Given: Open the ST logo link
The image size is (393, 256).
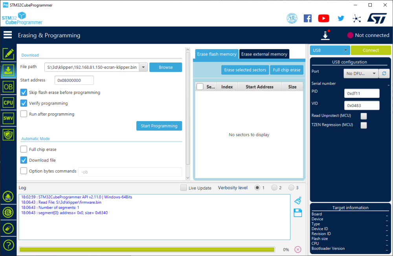Looking at the screenshot, I should coord(377,18).
